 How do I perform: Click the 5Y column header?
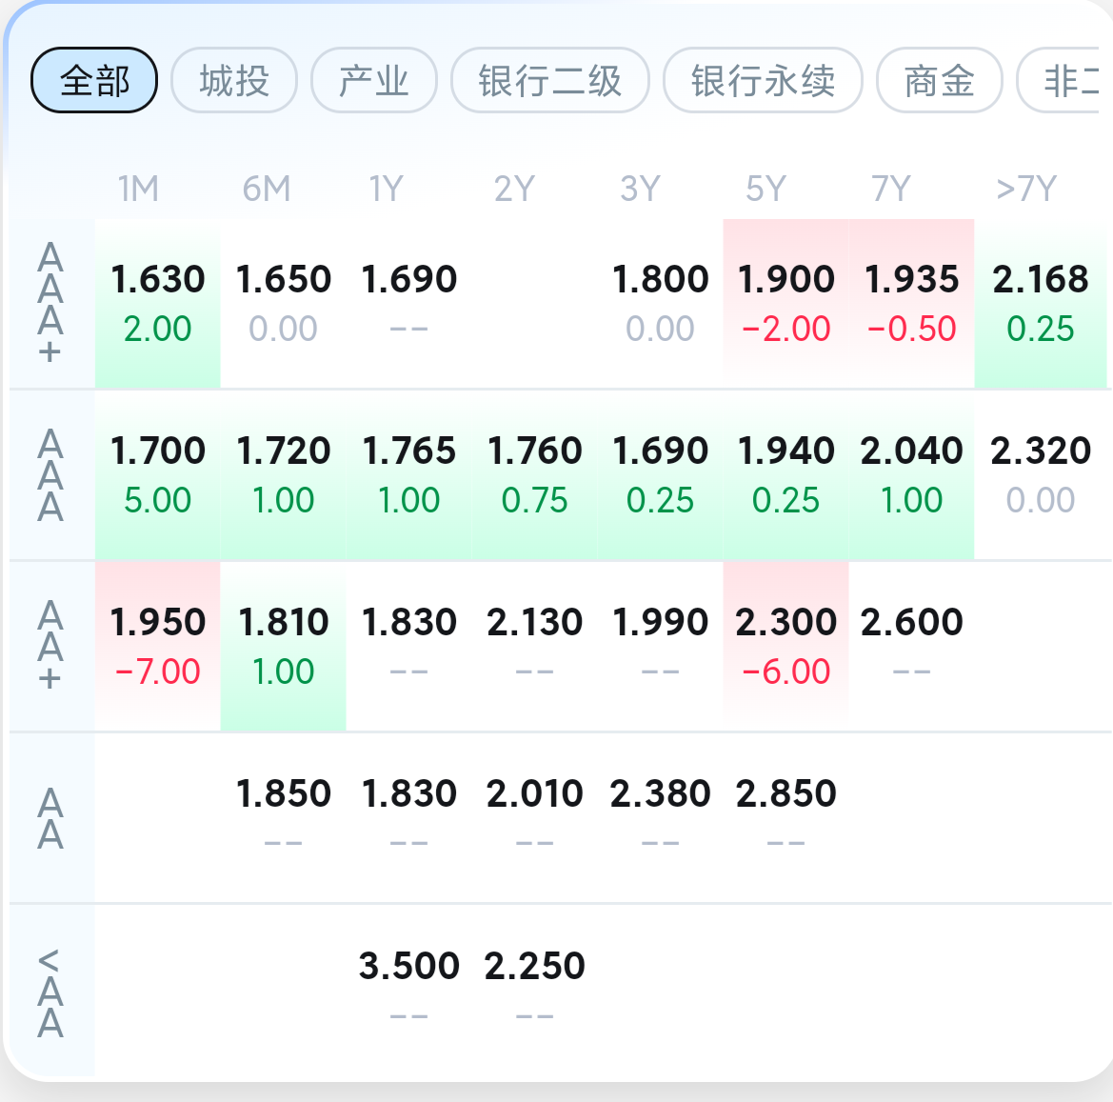tap(765, 189)
